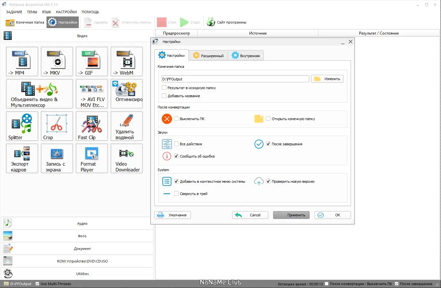Select the Настройки tab in the dialog
Viewport: 441px width, 288px height.
[x=171, y=55]
